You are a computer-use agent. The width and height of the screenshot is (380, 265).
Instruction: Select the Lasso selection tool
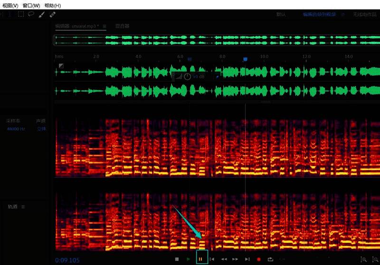(x=31, y=14)
